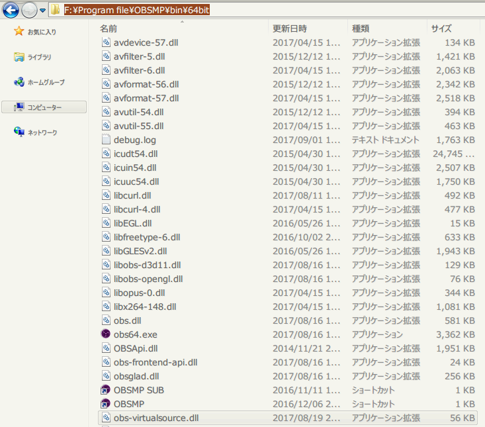Click obs-frontend-api.dll file name
The height and width of the screenshot is (427, 485).
(x=155, y=363)
